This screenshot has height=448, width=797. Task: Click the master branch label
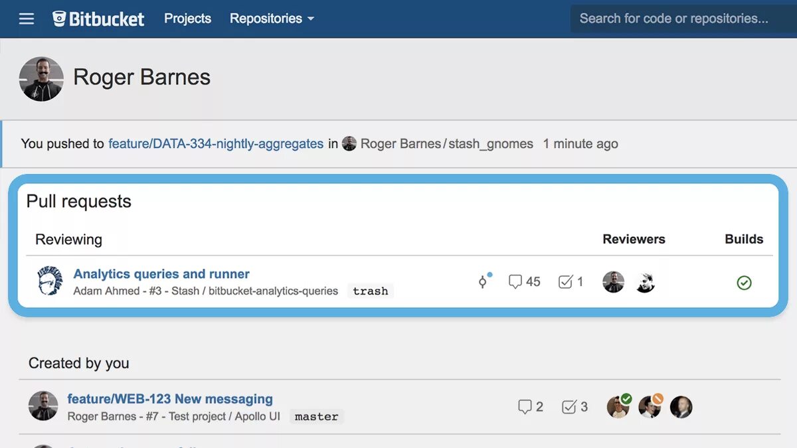(x=316, y=416)
